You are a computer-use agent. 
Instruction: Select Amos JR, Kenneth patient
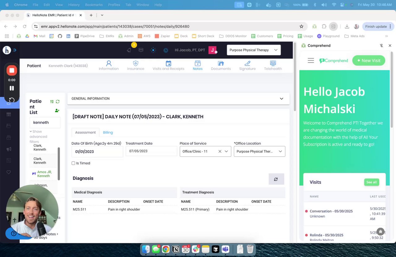coord(45,174)
